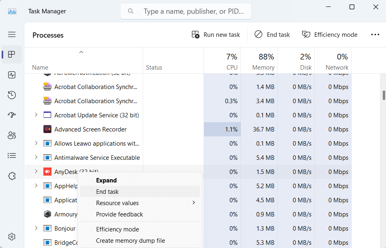This screenshot has height=248, width=386.
Task: Click the Acrobat Update Service icon
Action: [47, 115]
